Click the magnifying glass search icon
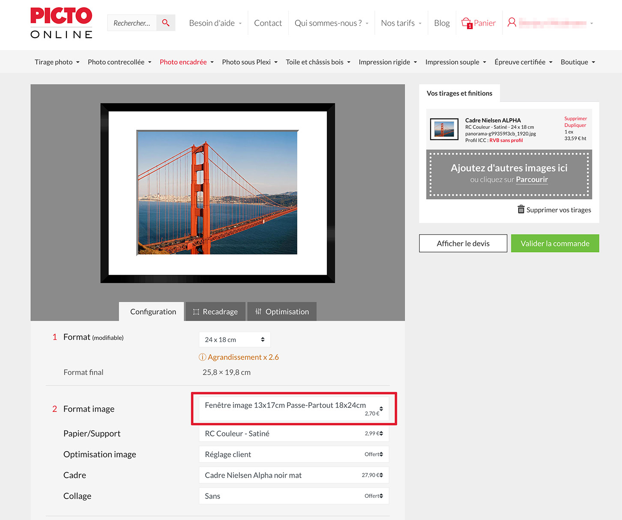 (x=166, y=23)
